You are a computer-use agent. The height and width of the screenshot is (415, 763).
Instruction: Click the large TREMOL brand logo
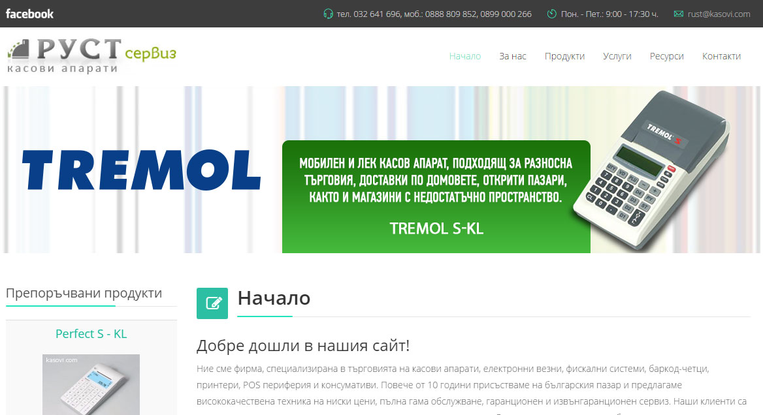pos(141,170)
